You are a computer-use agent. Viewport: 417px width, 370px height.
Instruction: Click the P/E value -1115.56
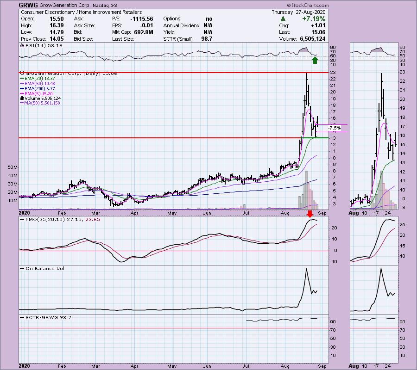(x=141, y=19)
